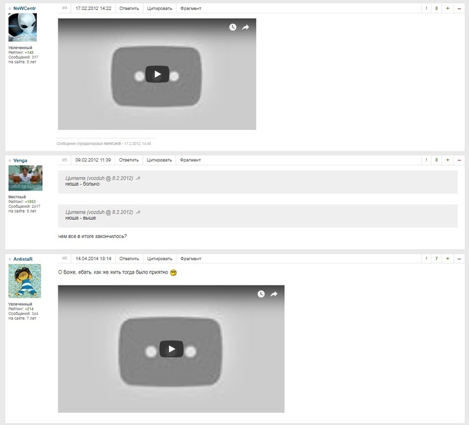Click Venga's rating value +1553
Screen dimensions: 469x425
coord(30,202)
